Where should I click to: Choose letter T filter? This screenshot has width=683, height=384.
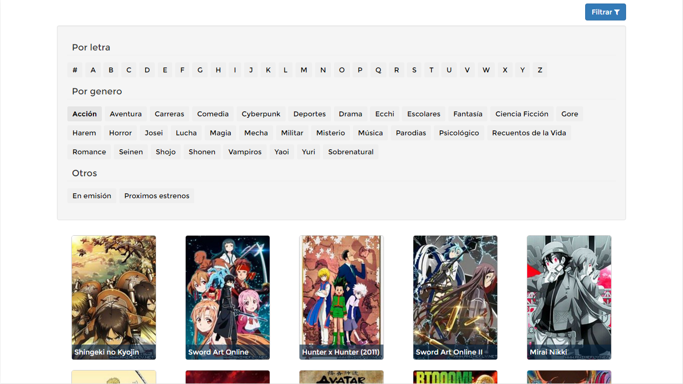tap(431, 70)
